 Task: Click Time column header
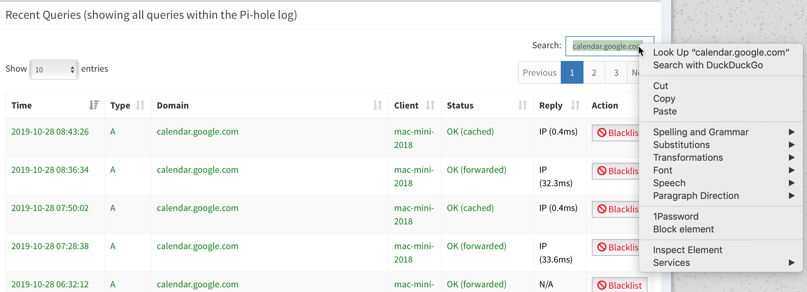pyautogui.click(x=55, y=105)
